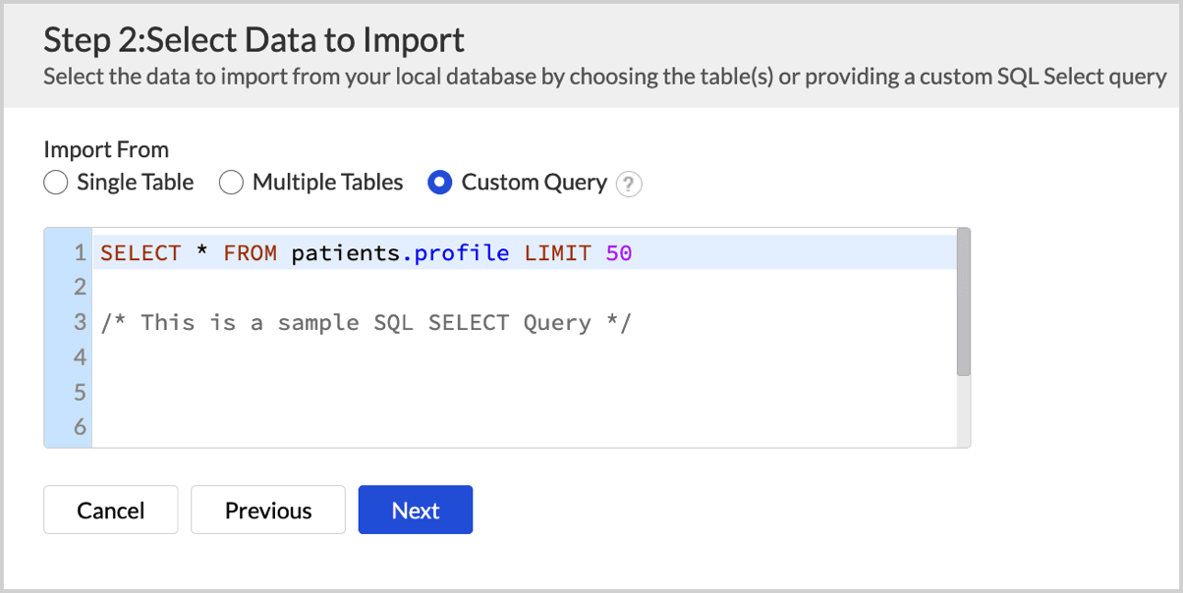
Task: Choose the Multiple Tables import option
Action: pyautogui.click(x=231, y=183)
